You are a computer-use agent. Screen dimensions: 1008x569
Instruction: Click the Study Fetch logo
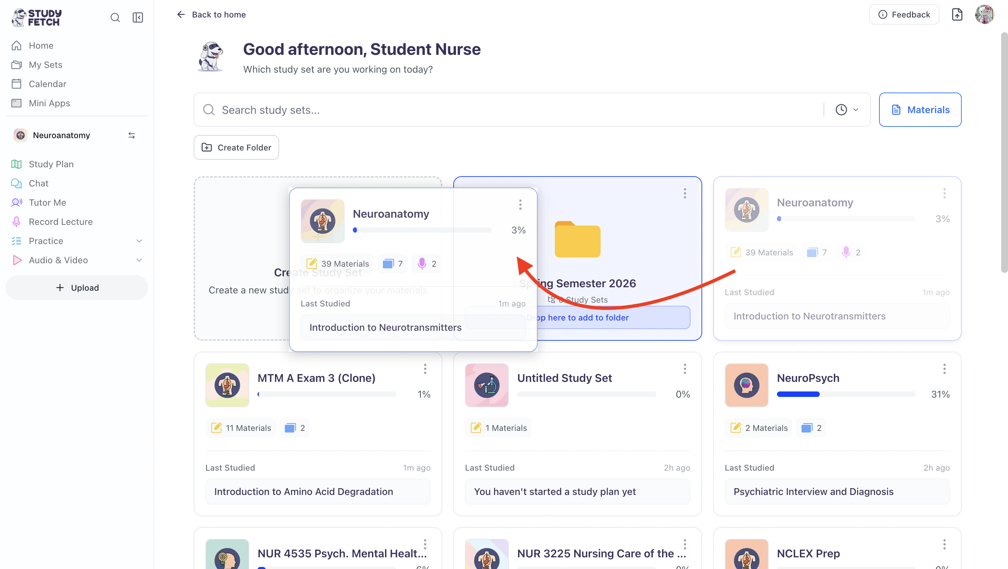(x=37, y=17)
